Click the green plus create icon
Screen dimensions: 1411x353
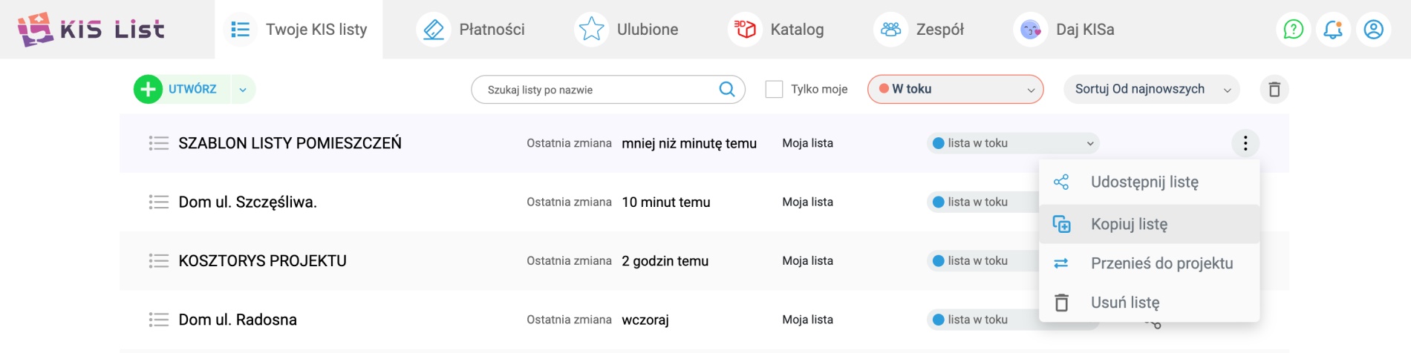[148, 90]
